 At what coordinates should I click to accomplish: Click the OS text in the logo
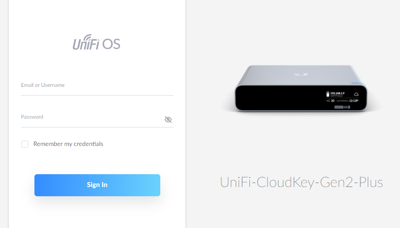[111, 44]
